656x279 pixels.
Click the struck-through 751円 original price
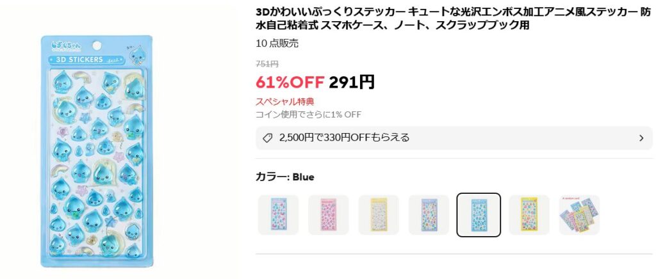coord(266,64)
